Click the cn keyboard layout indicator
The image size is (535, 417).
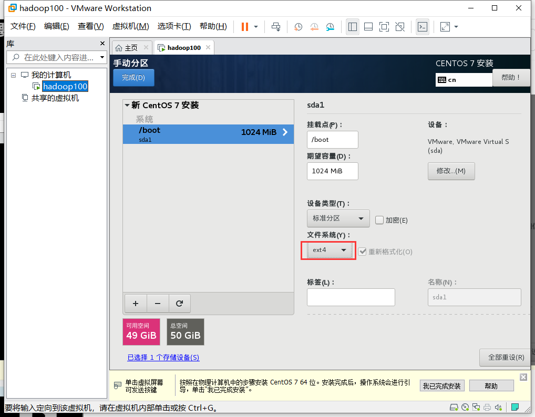464,80
